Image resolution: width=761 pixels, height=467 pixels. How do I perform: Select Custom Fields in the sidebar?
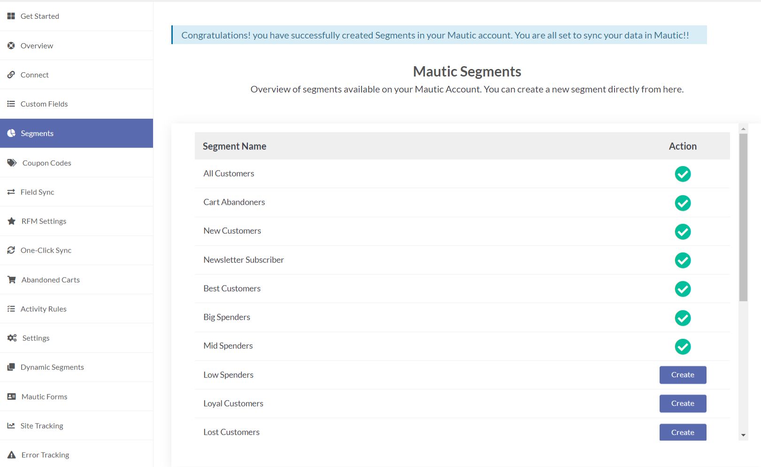click(77, 104)
